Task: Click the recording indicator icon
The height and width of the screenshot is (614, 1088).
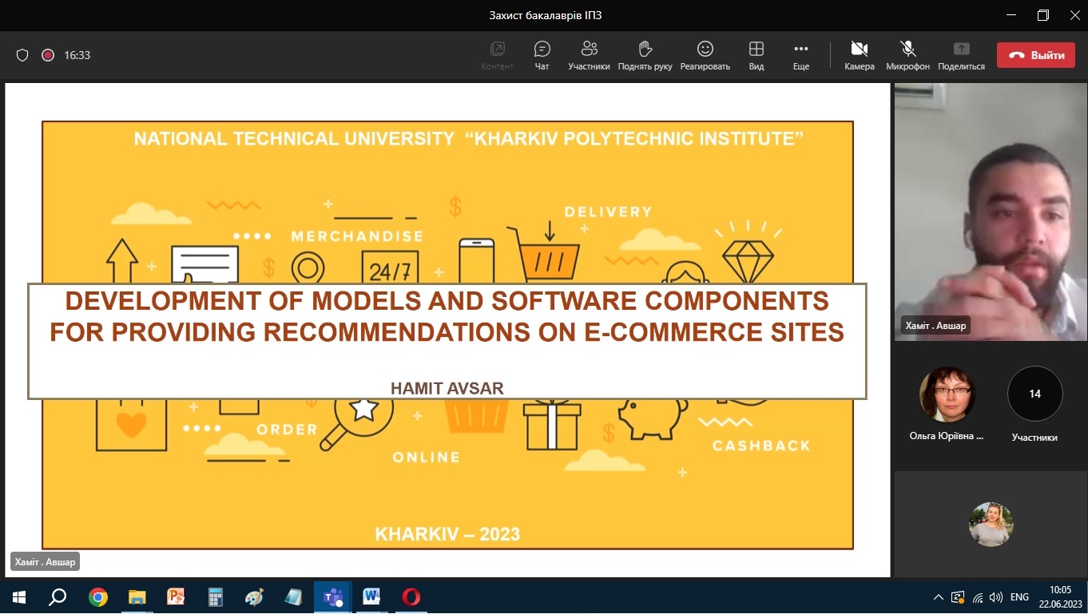Action: pos(47,55)
